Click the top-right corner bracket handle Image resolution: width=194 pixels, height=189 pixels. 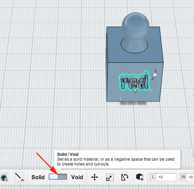(149, 67)
